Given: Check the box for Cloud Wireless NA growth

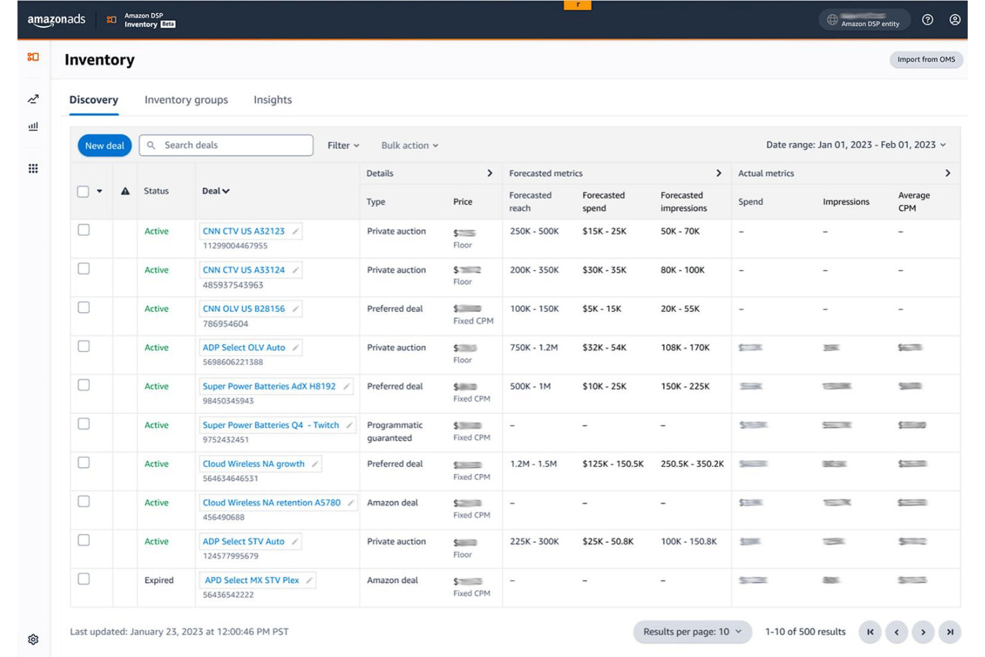Looking at the screenshot, I should pos(84,463).
